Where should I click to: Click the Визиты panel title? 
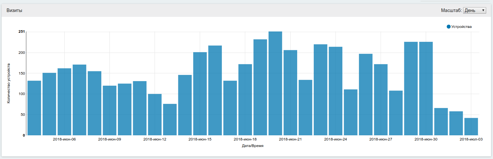tap(14, 10)
